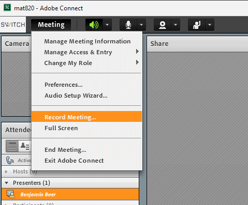The height and width of the screenshot is (205, 248).
Task: Switch to attendee status view icon
Action: pyautogui.click(x=25, y=146)
